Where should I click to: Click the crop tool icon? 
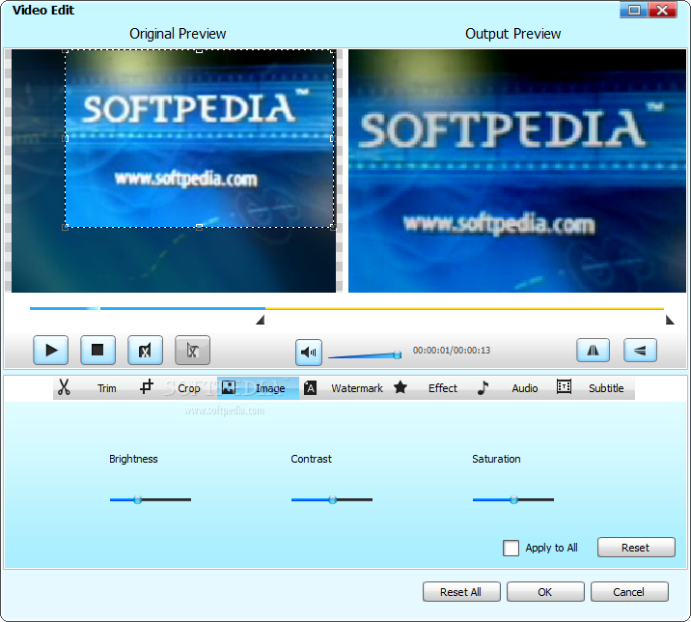coord(147,387)
